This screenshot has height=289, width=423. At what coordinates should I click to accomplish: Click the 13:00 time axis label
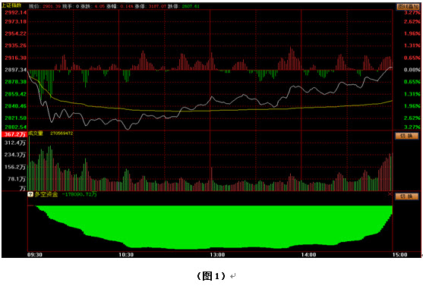point(217,255)
